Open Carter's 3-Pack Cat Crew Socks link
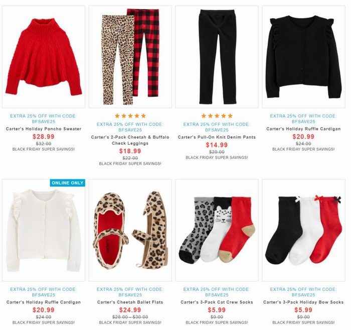Viewport: 351px width, 330px height. click(217, 302)
